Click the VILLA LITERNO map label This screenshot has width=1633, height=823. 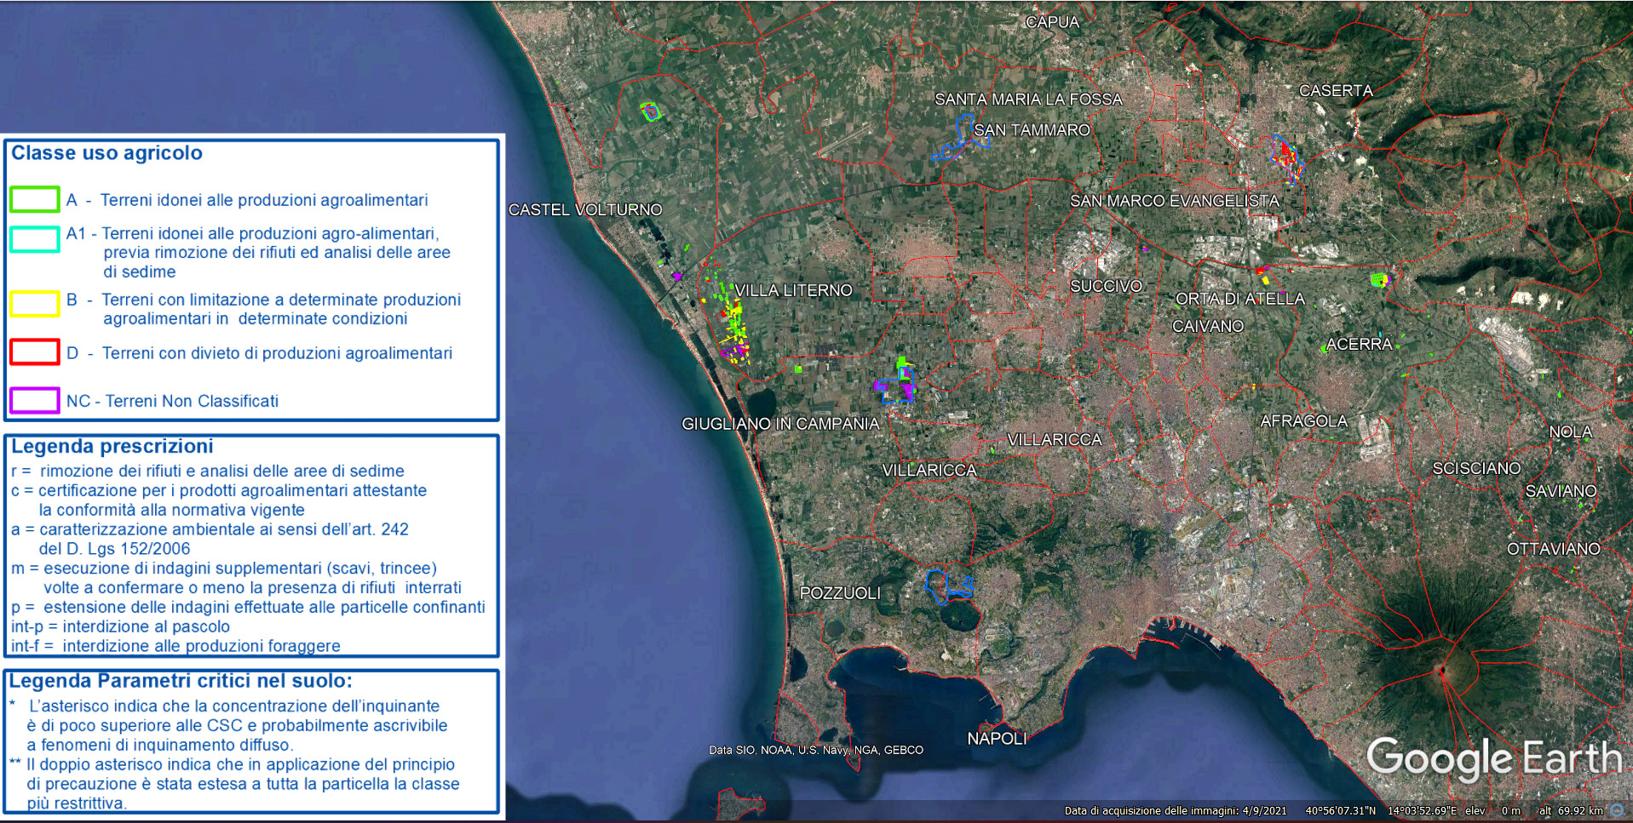pos(793,290)
